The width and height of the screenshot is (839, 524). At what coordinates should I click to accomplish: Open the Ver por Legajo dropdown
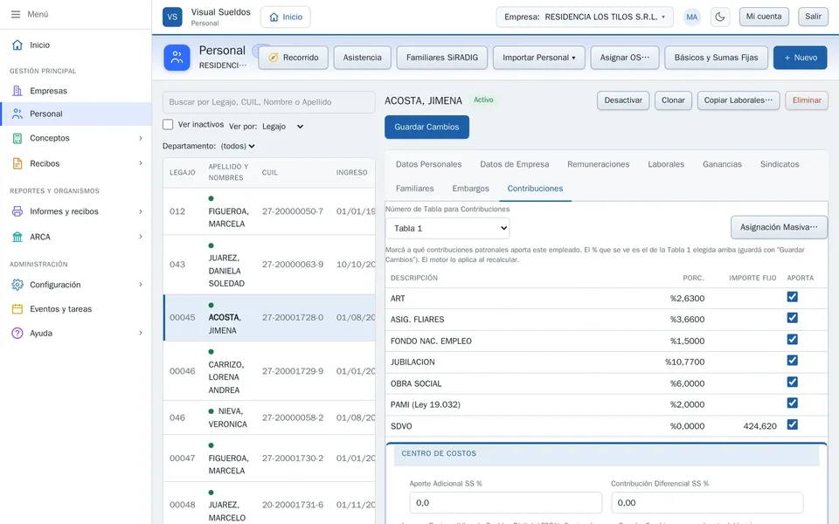pyautogui.click(x=283, y=127)
